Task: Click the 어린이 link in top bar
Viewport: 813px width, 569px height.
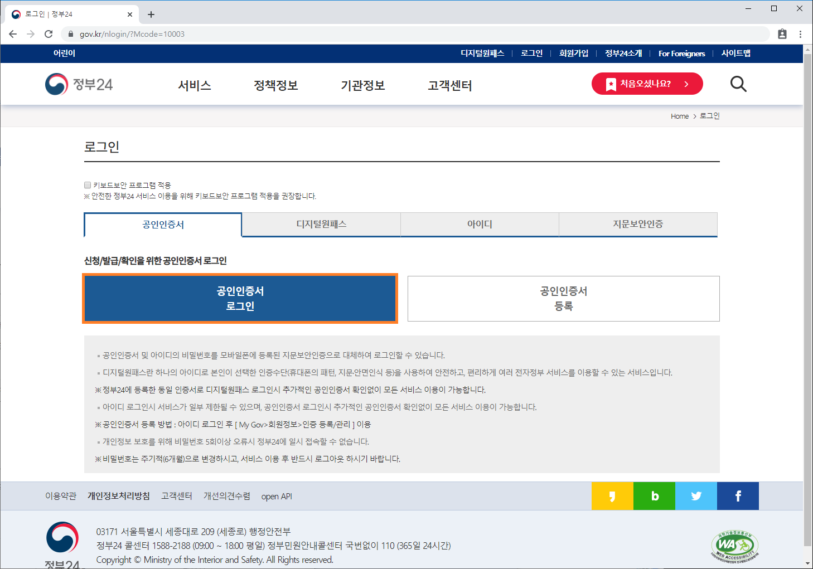Action: 64,54
